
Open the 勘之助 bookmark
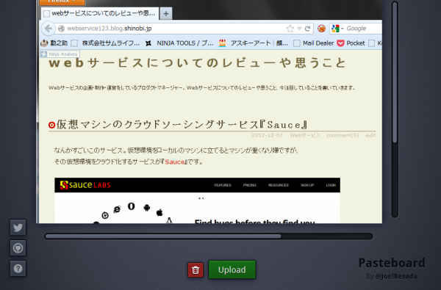(54, 43)
